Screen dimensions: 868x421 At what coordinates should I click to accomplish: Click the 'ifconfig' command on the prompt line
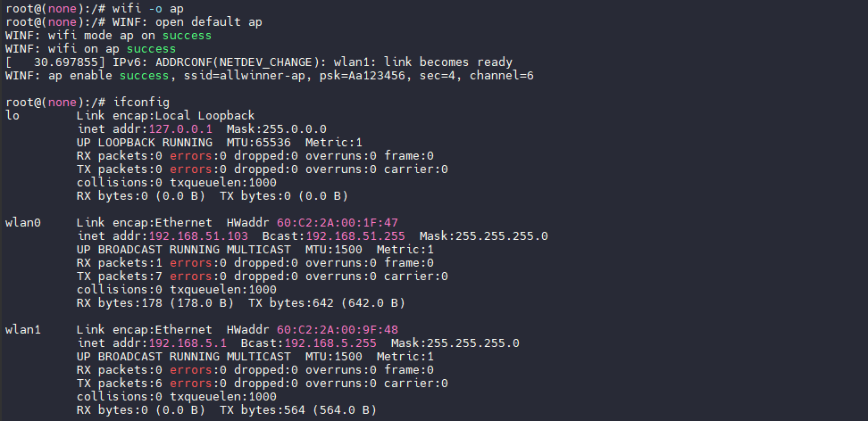pyautogui.click(x=141, y=102)
